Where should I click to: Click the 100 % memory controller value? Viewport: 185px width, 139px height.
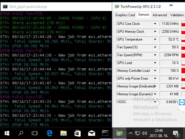[169, 71]
